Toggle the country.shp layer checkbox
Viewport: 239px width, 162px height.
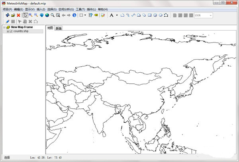pyautogui.click(x=11, y=31)
